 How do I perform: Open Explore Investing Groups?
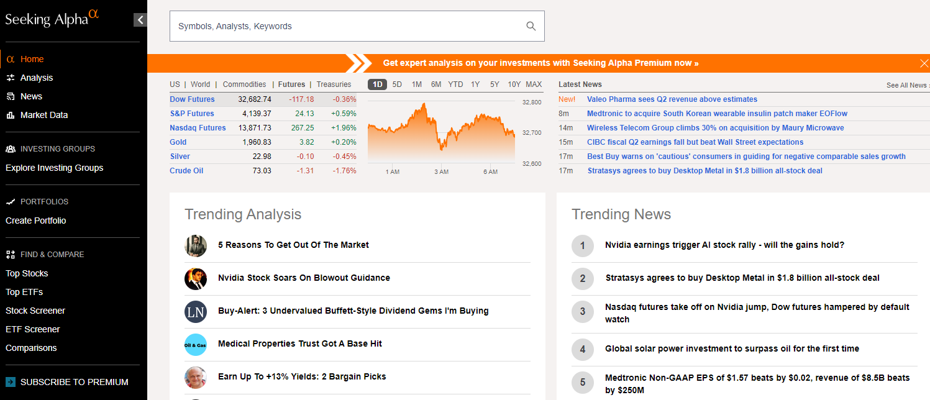[55, 168]
